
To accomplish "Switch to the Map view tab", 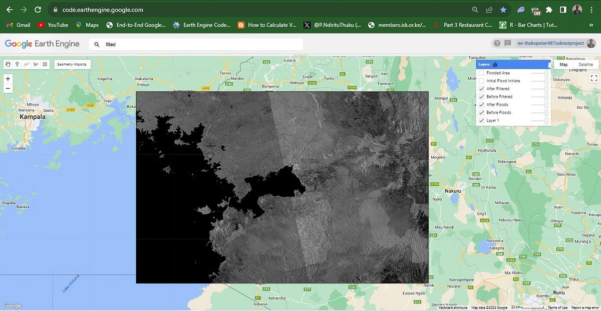I will point(563,64).
